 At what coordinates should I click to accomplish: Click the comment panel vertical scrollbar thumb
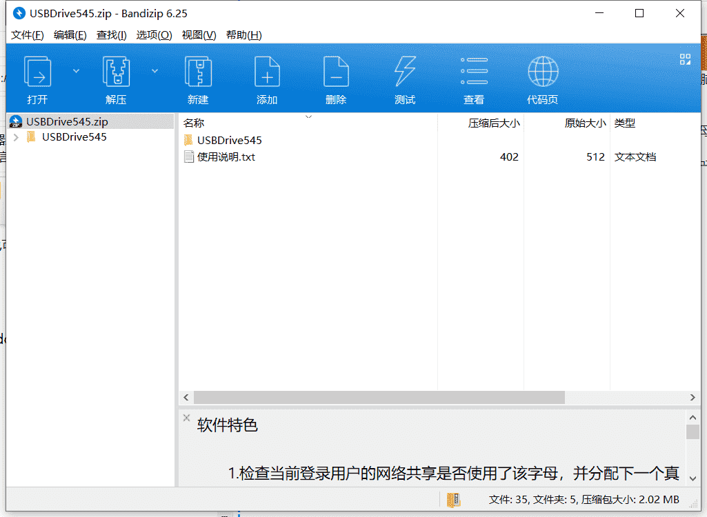click(693, 432)
